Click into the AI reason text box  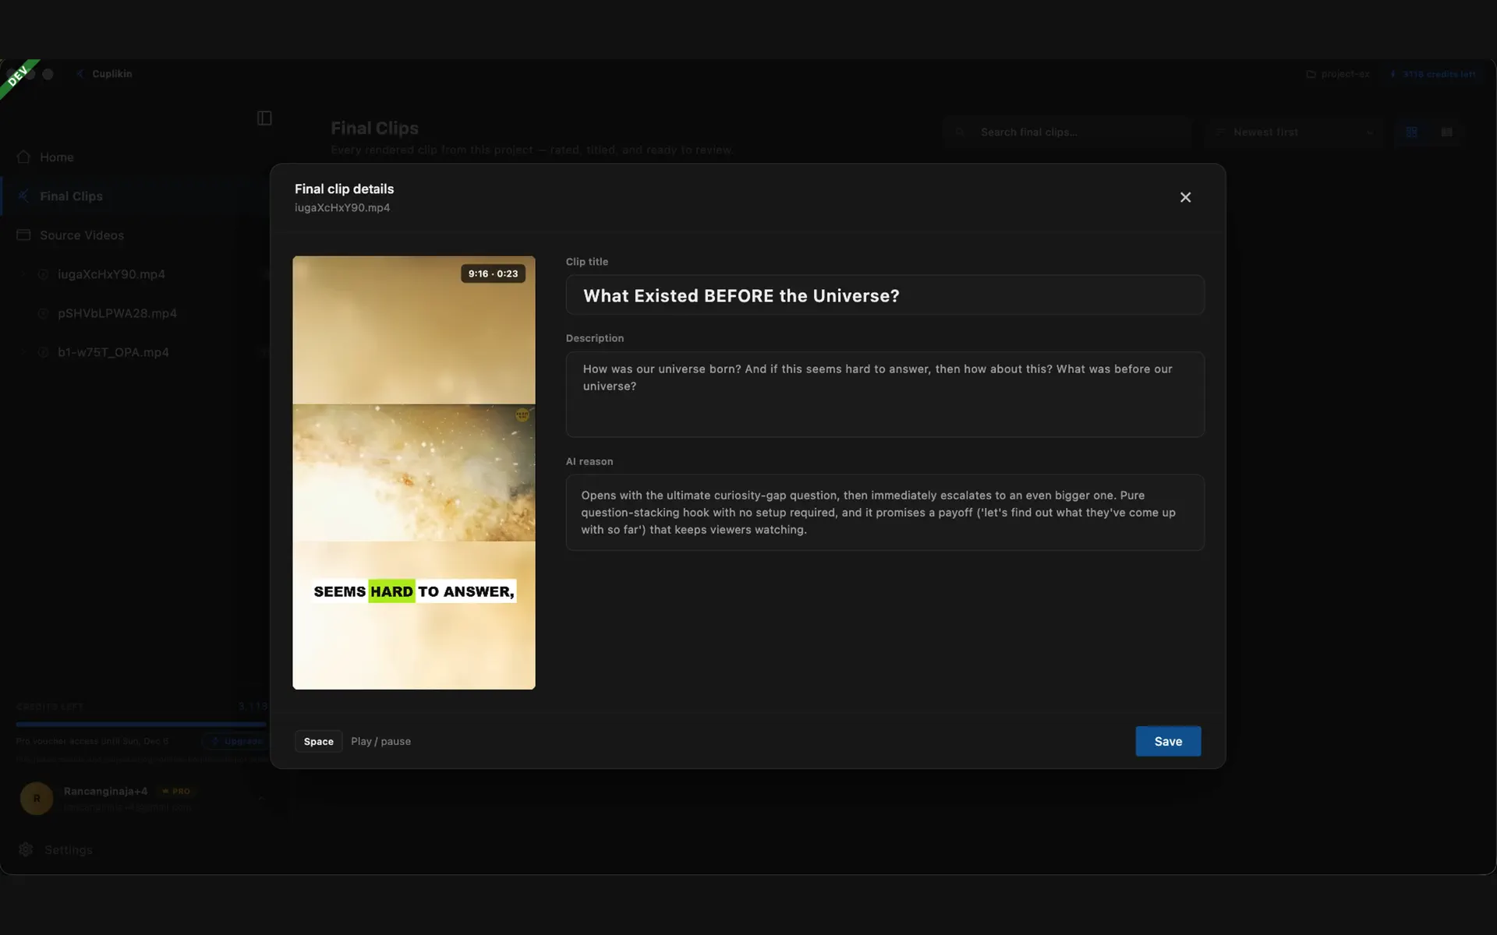point(885,513)
